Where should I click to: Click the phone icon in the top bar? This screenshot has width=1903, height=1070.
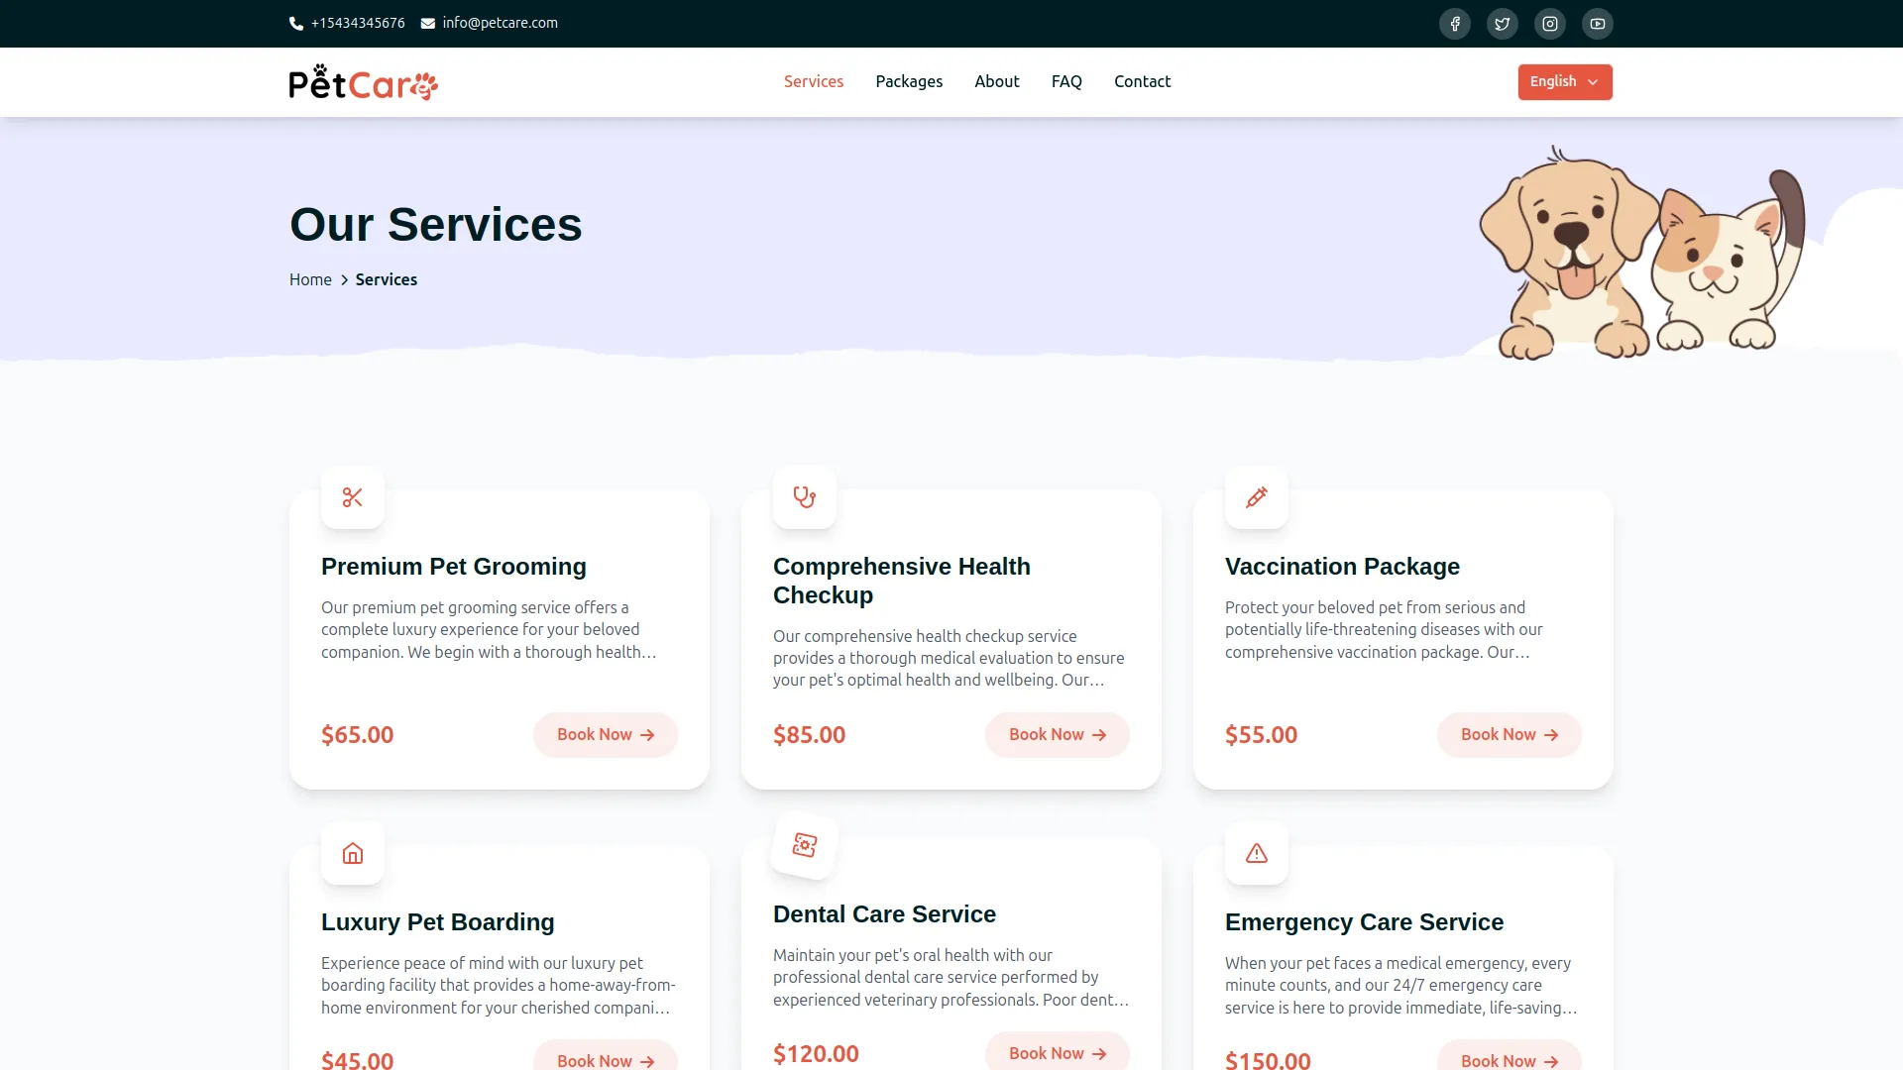[x=296, y=24]
